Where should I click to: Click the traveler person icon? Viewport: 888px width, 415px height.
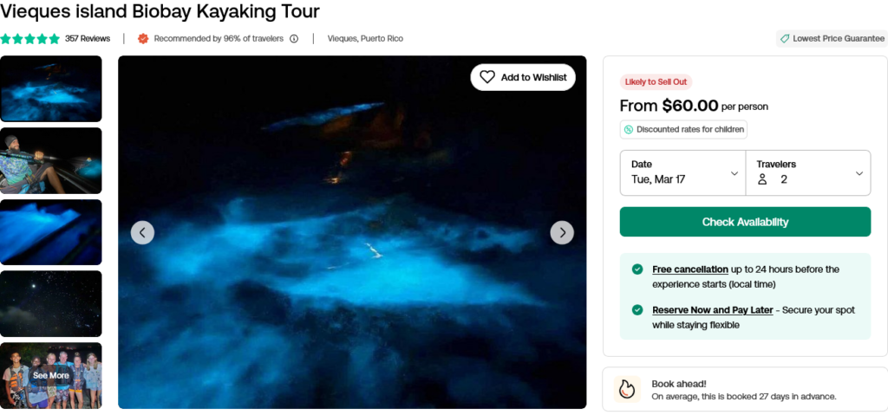[x=762, y=179]
